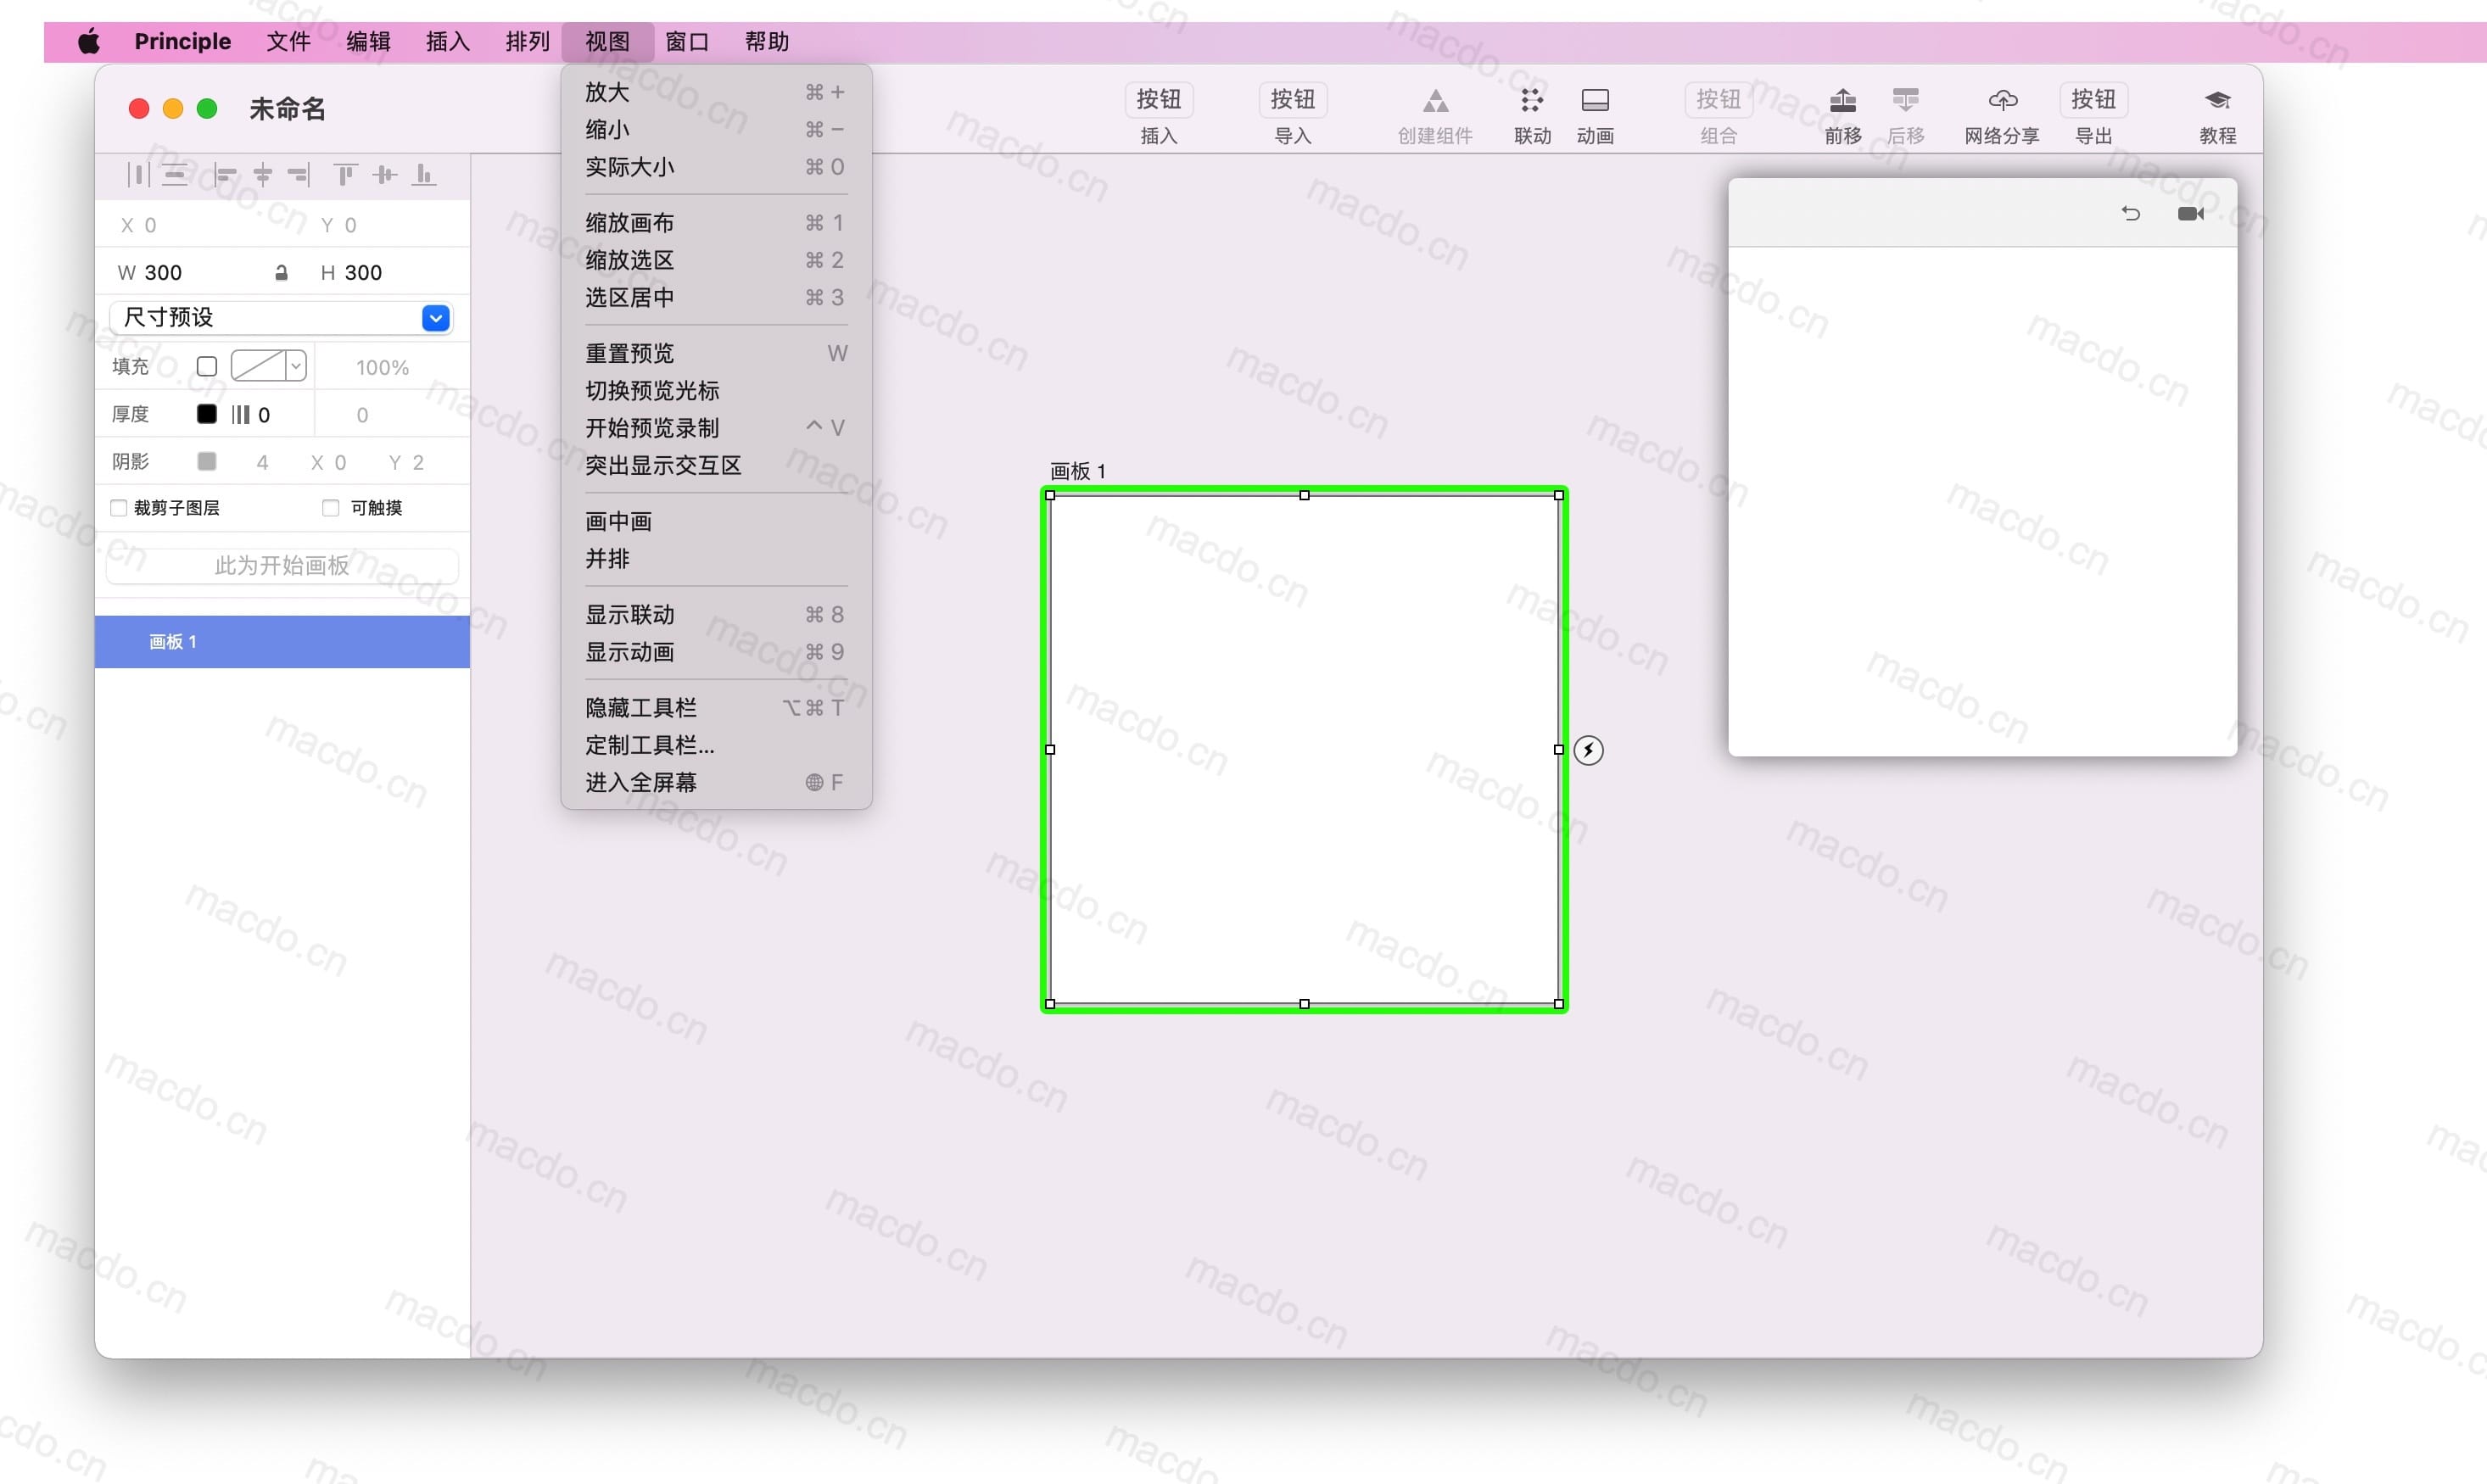Click the align top edges icon
This screenshot has width=2487, height=1484.
pyautogui.click(x=345, y=175)
